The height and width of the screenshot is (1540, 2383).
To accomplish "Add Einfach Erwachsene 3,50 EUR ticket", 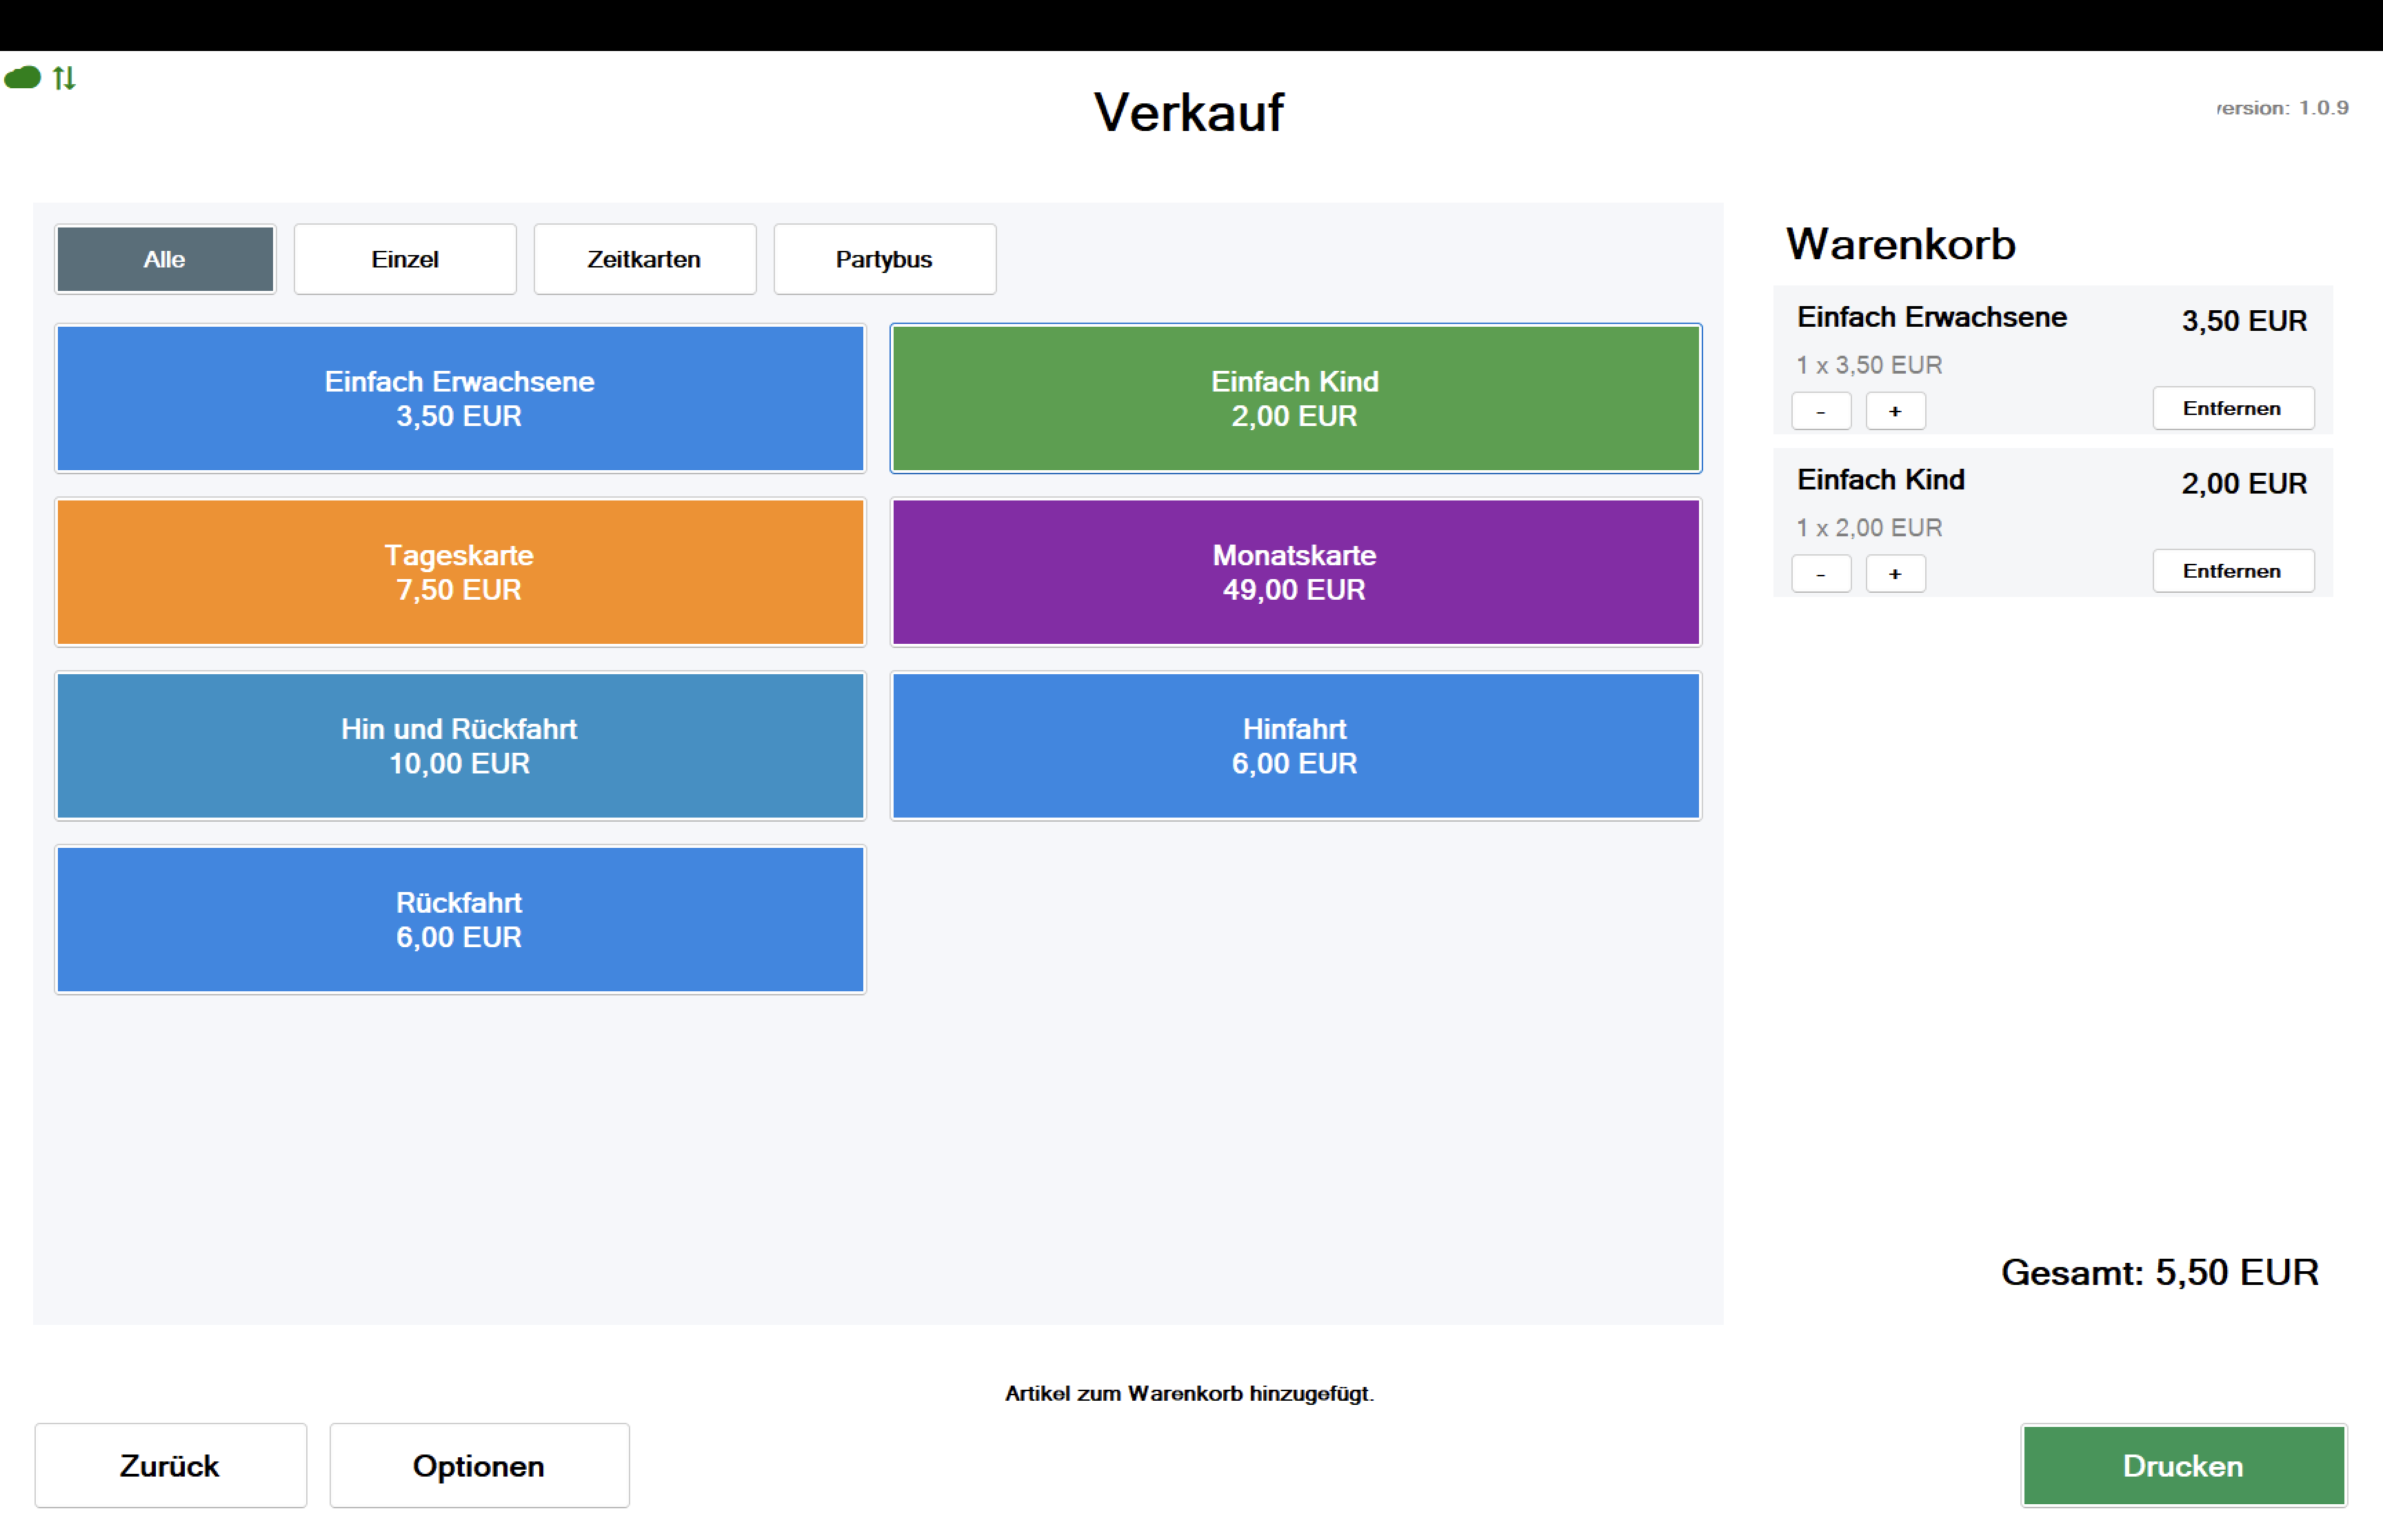I will pyautogui.click(x=460, y=398).
